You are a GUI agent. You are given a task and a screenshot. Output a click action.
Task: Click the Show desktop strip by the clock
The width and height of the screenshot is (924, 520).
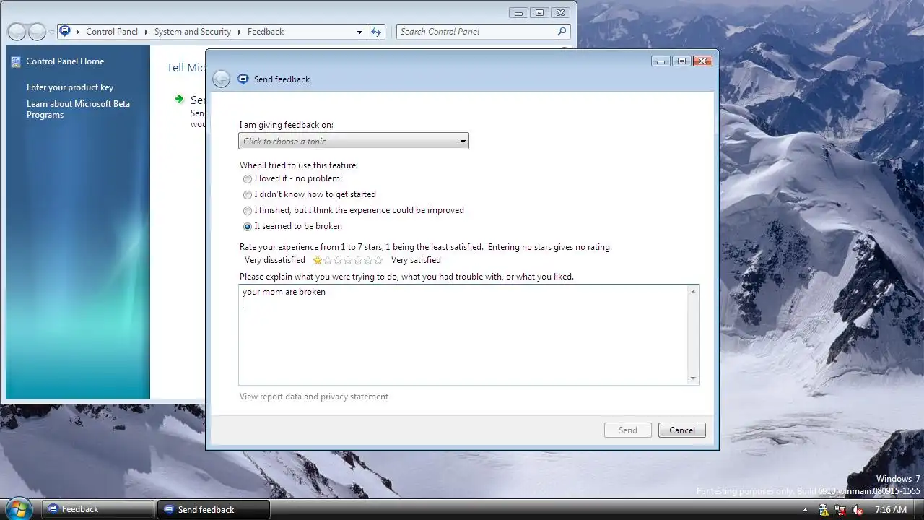(x=919, y=509)
